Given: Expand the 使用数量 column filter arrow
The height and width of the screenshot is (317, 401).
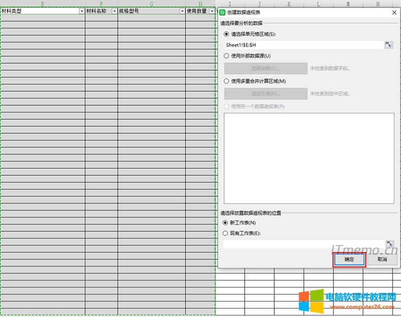Looking at the screenshot, I should 212,11.
